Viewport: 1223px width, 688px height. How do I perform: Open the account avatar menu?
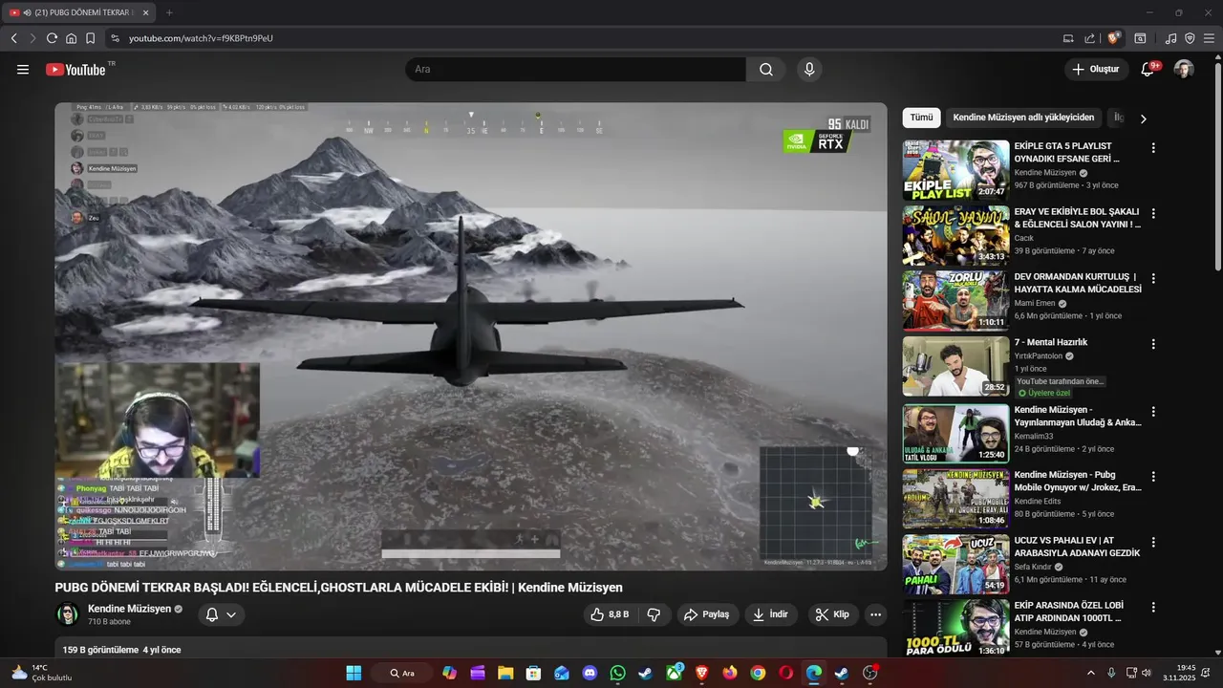(1184, 69)
